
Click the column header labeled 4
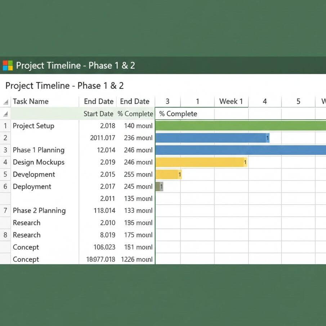(265, 102)
